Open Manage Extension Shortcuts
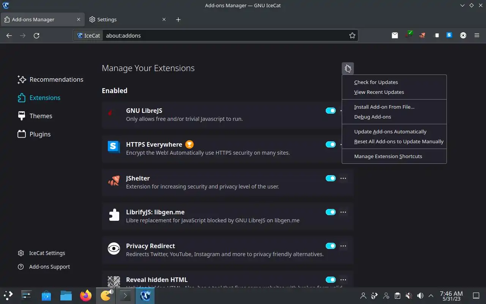Image resolution: width=486 pixels, height=304 pixels. click(x=394, y=156)
